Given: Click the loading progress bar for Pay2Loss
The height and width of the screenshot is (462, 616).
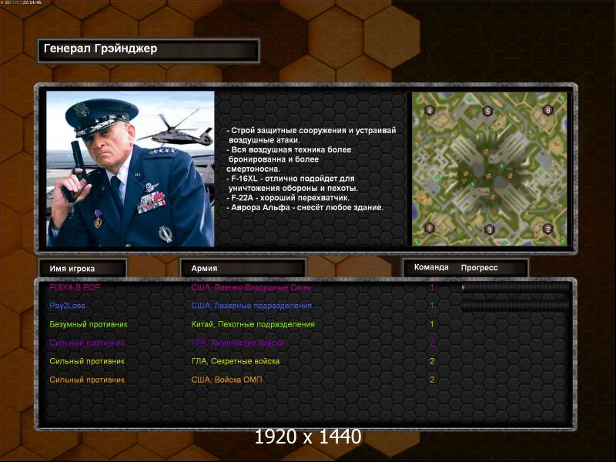Looking at the screenshot, I should [515, 306].
